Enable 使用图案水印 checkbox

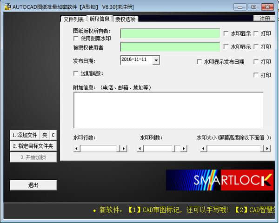click(76, 39)
